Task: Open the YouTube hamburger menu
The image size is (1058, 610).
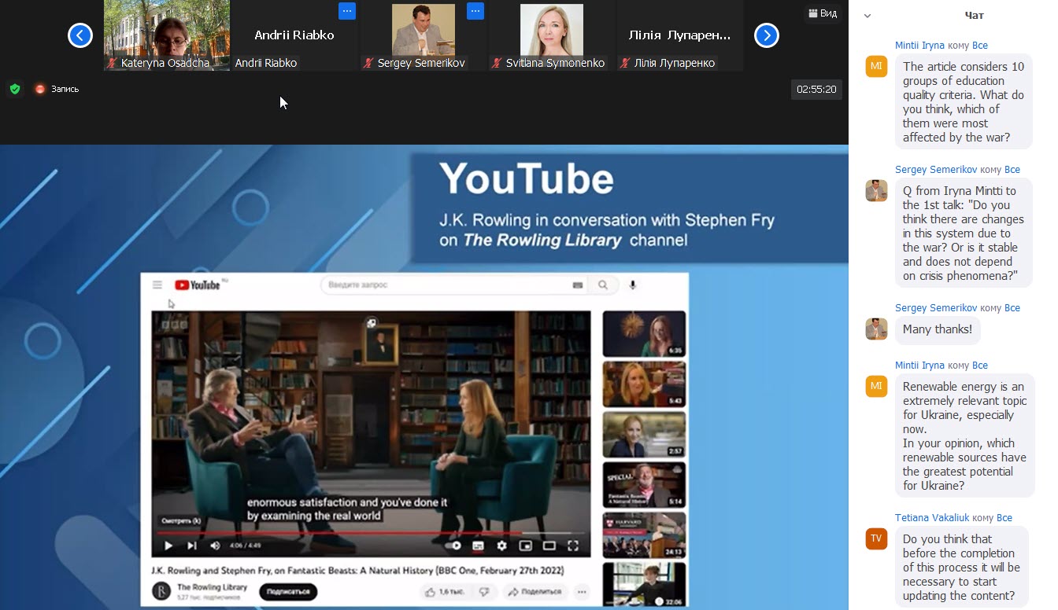Action: [157, 285]
